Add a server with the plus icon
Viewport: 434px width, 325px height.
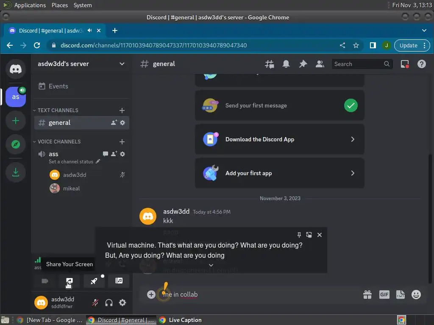16,121
